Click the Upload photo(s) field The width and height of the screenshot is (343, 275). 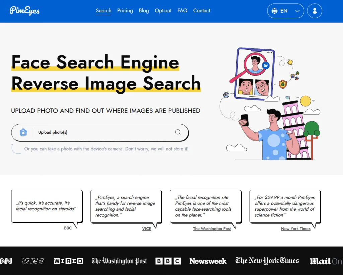pyautogui.click(x=100, y=132)
